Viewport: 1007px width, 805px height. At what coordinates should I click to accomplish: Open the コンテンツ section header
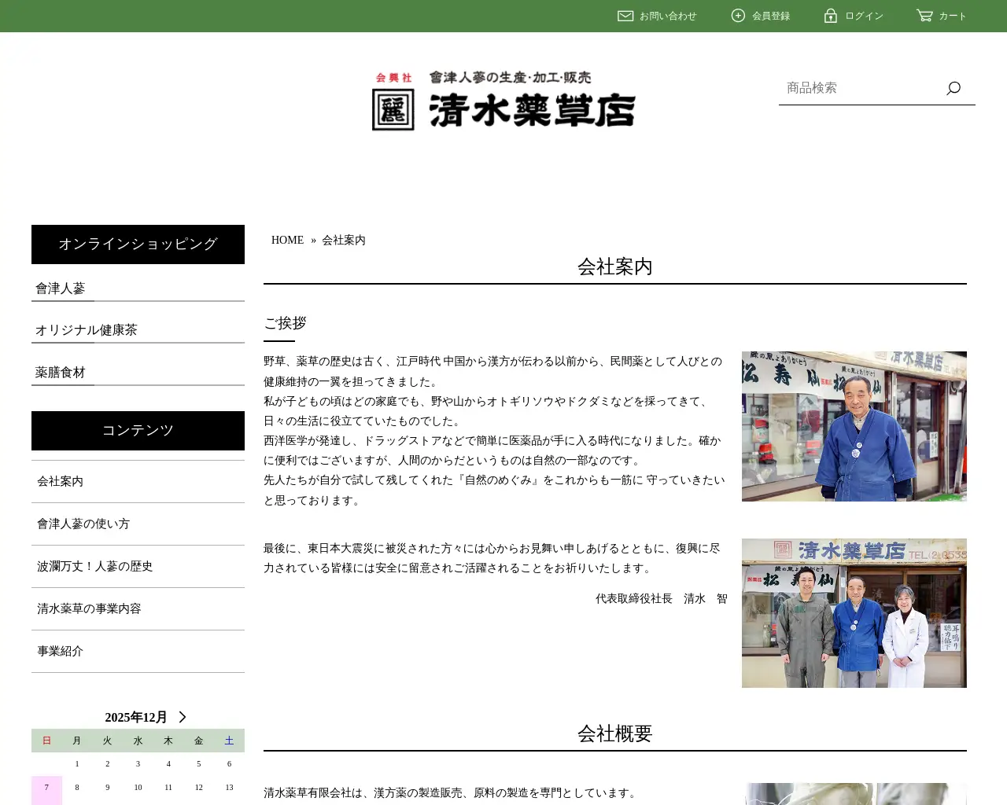click(138, 431)
